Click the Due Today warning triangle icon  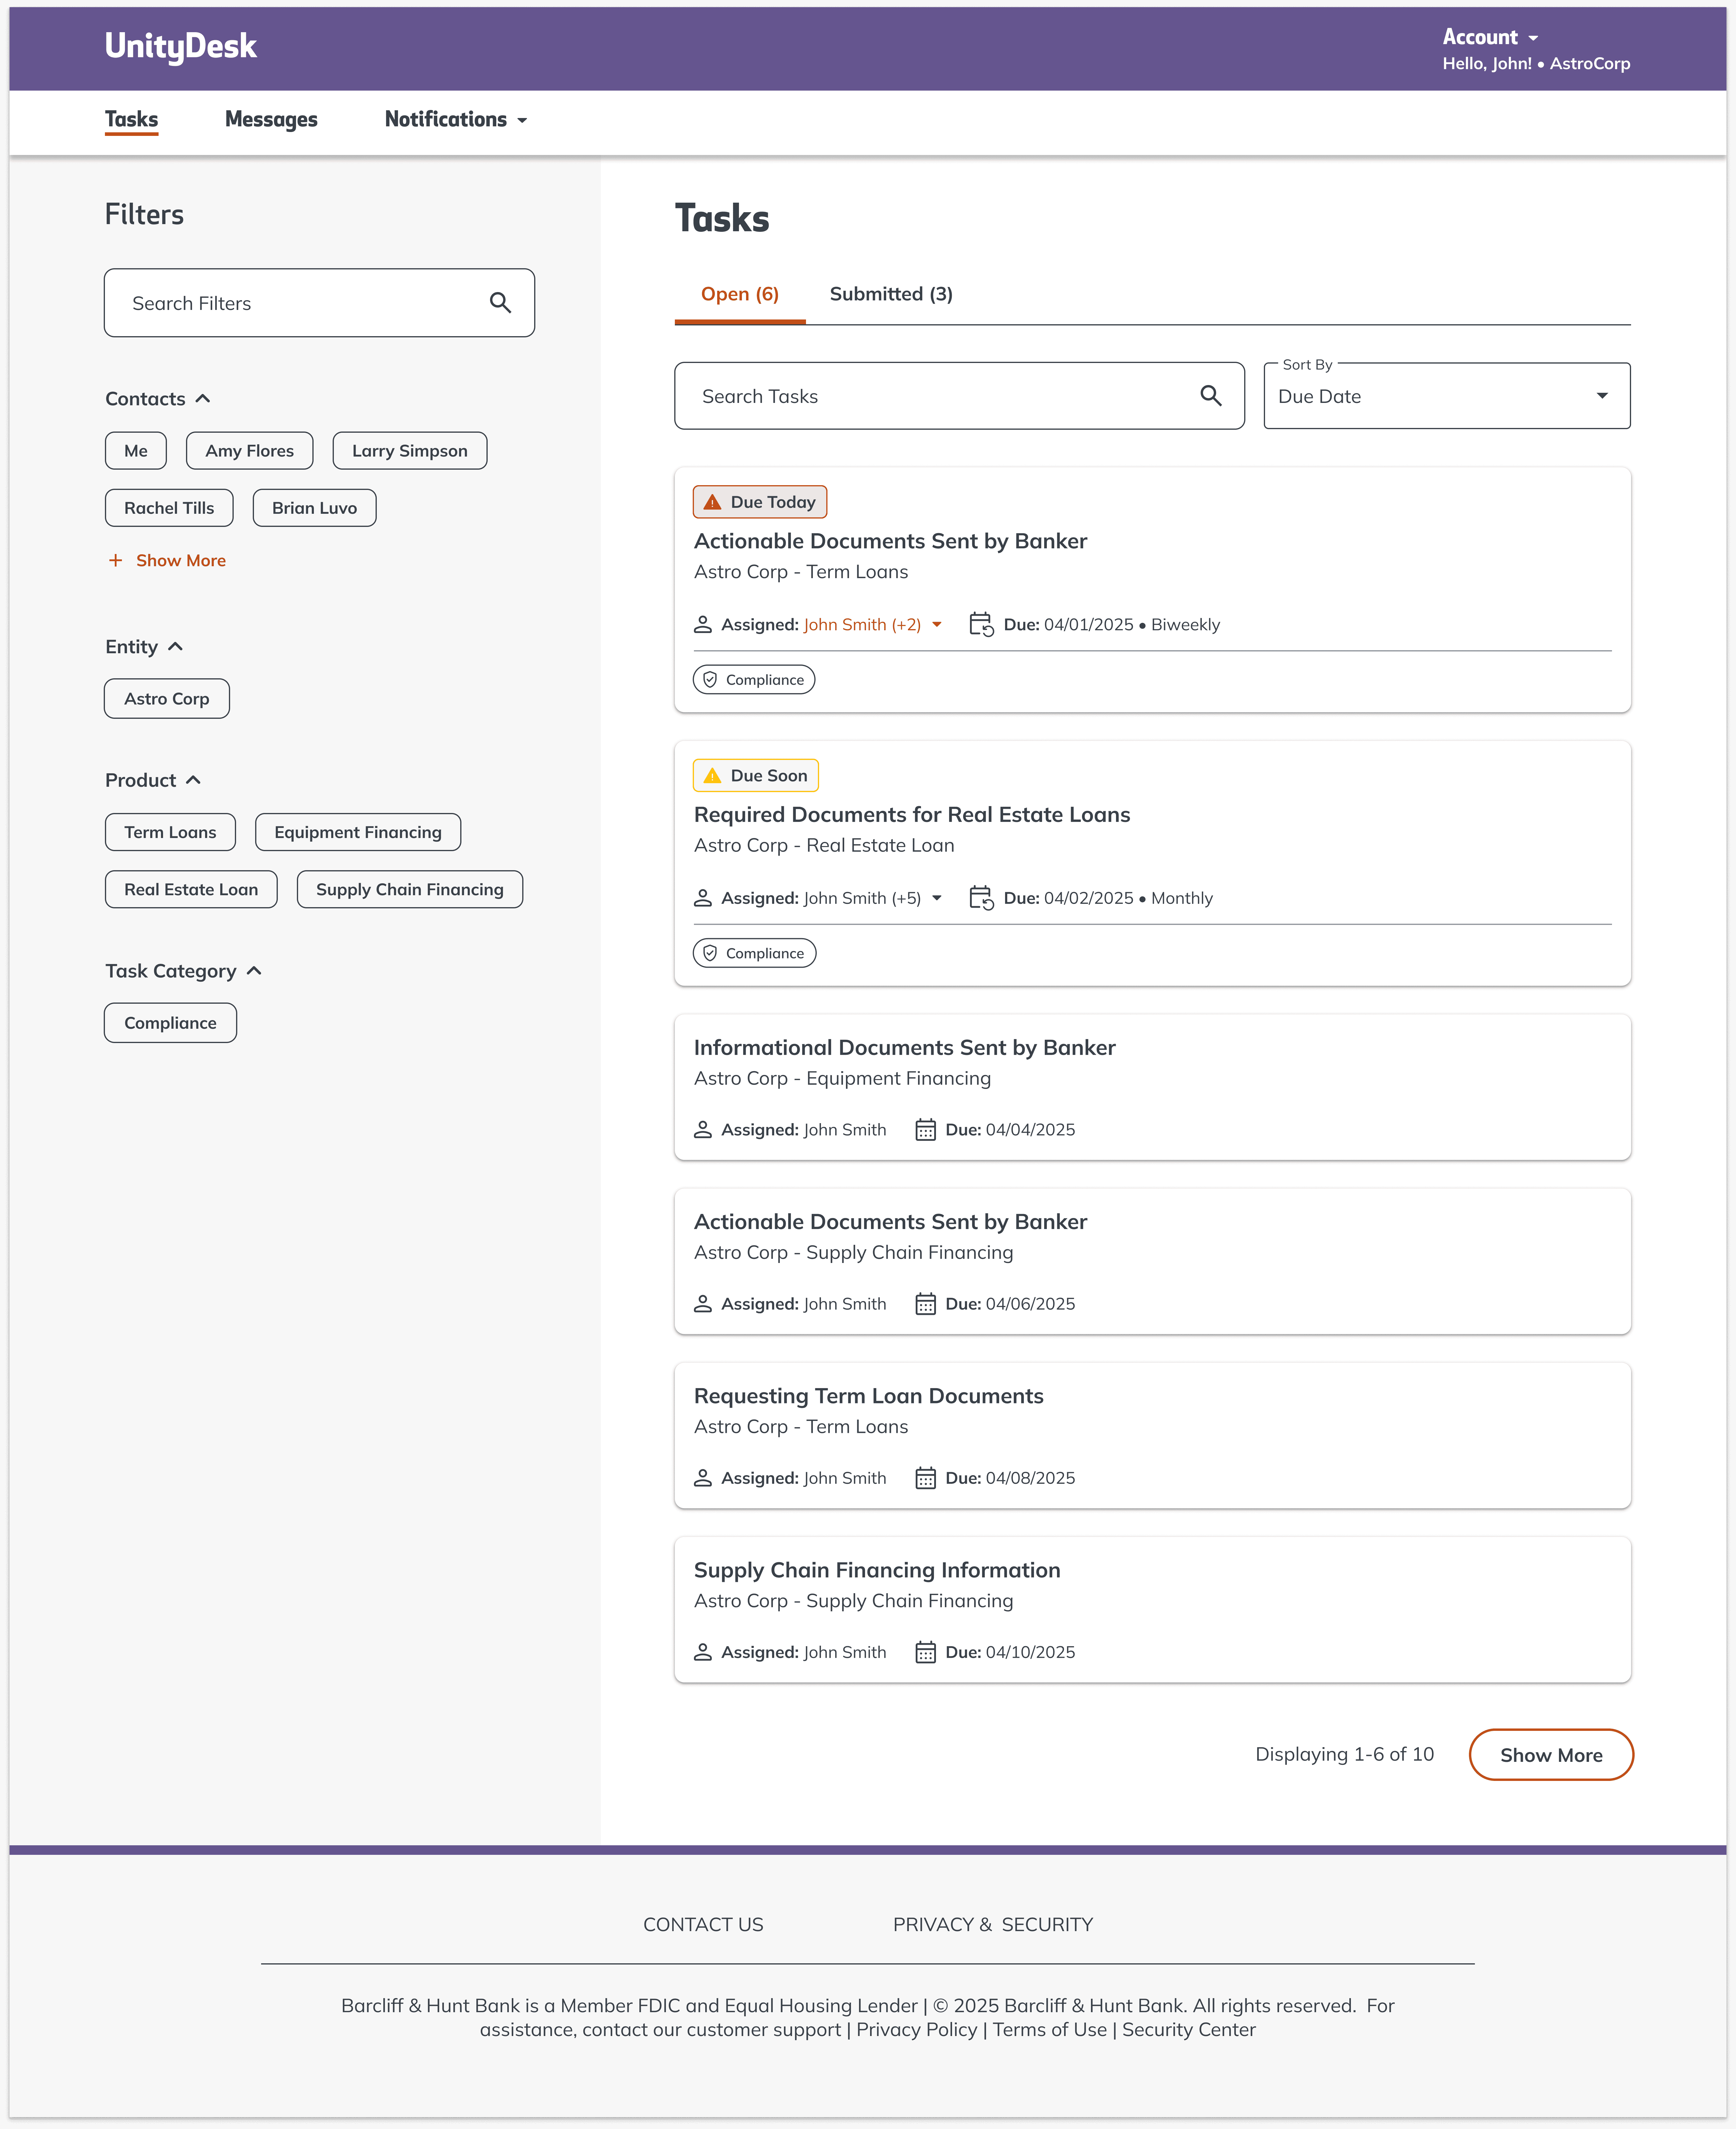point(712,502)
